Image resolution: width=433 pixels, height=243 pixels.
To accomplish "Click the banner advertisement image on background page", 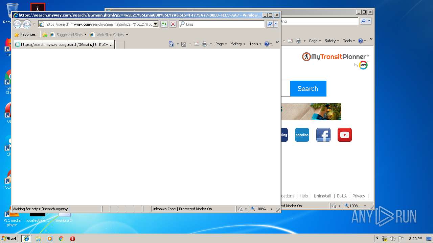I will tap(311, 112).
